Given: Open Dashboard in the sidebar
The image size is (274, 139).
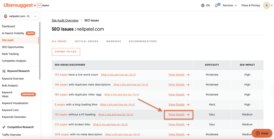Looking at the screenshot, I should click(x=8, y=27).
